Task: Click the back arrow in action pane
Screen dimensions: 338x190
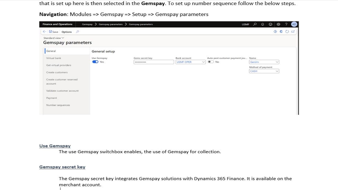Action: pos(44,32)
